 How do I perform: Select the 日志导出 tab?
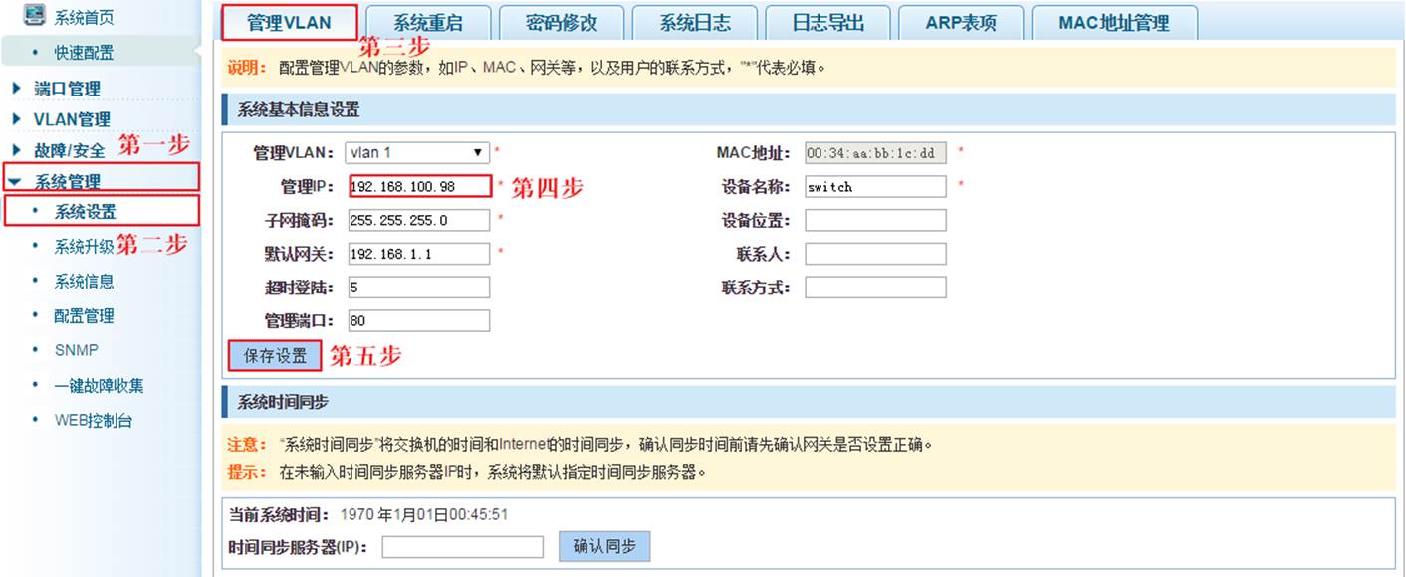(x=827, y=23)
